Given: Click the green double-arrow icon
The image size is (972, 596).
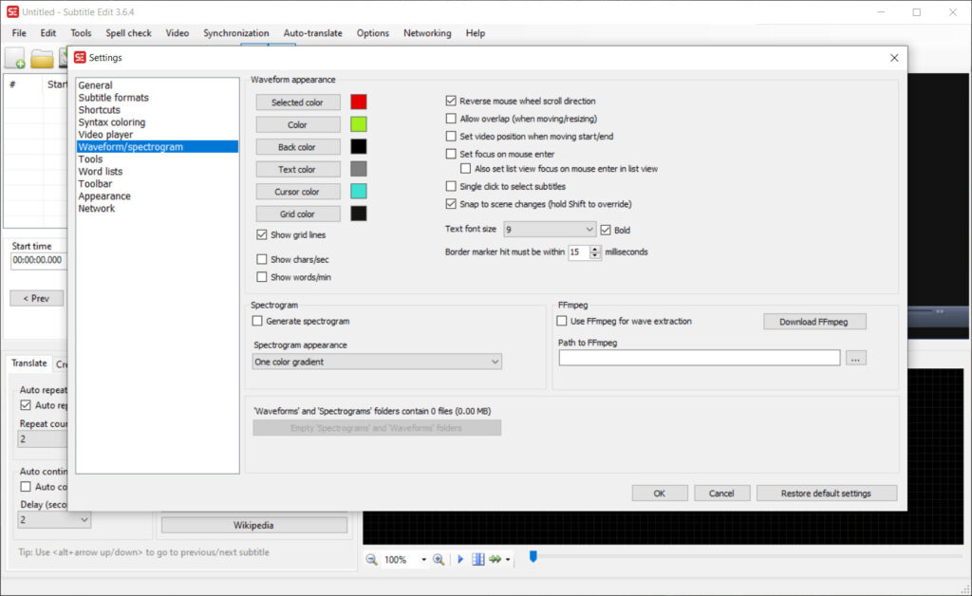Looking at the screenshot, I should click(495, 560).
